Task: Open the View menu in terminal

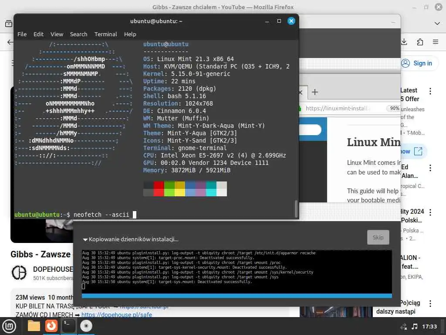Action: [x=57, y=34]
